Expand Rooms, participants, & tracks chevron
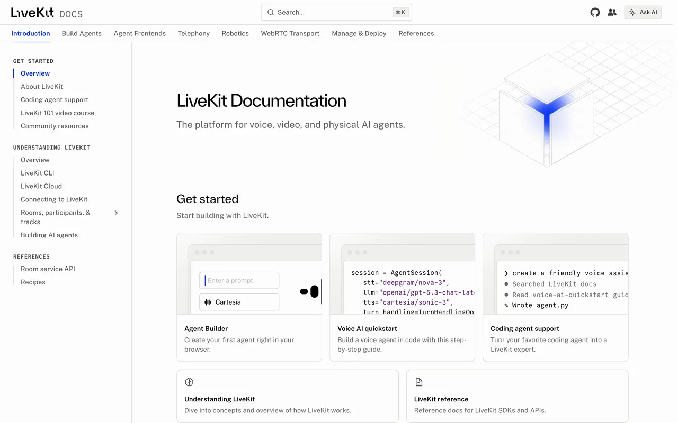678x423 pixels. tap(117, 213)
